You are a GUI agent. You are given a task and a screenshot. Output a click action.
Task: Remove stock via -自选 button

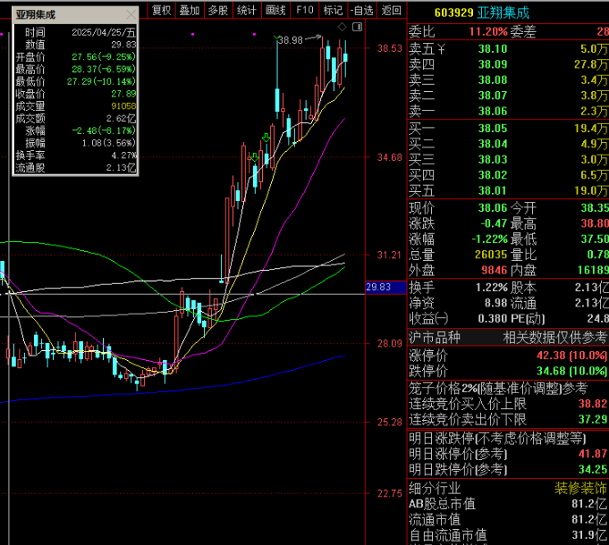361,10
